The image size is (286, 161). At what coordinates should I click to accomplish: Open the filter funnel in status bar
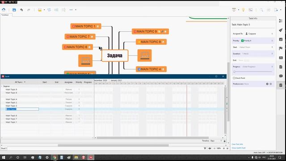[205, 148]
